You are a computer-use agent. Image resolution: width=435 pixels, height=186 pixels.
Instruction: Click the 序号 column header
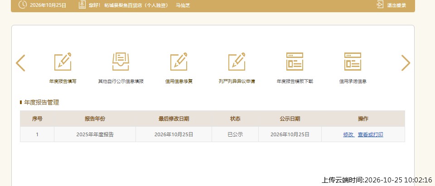(x=37, y=119)
